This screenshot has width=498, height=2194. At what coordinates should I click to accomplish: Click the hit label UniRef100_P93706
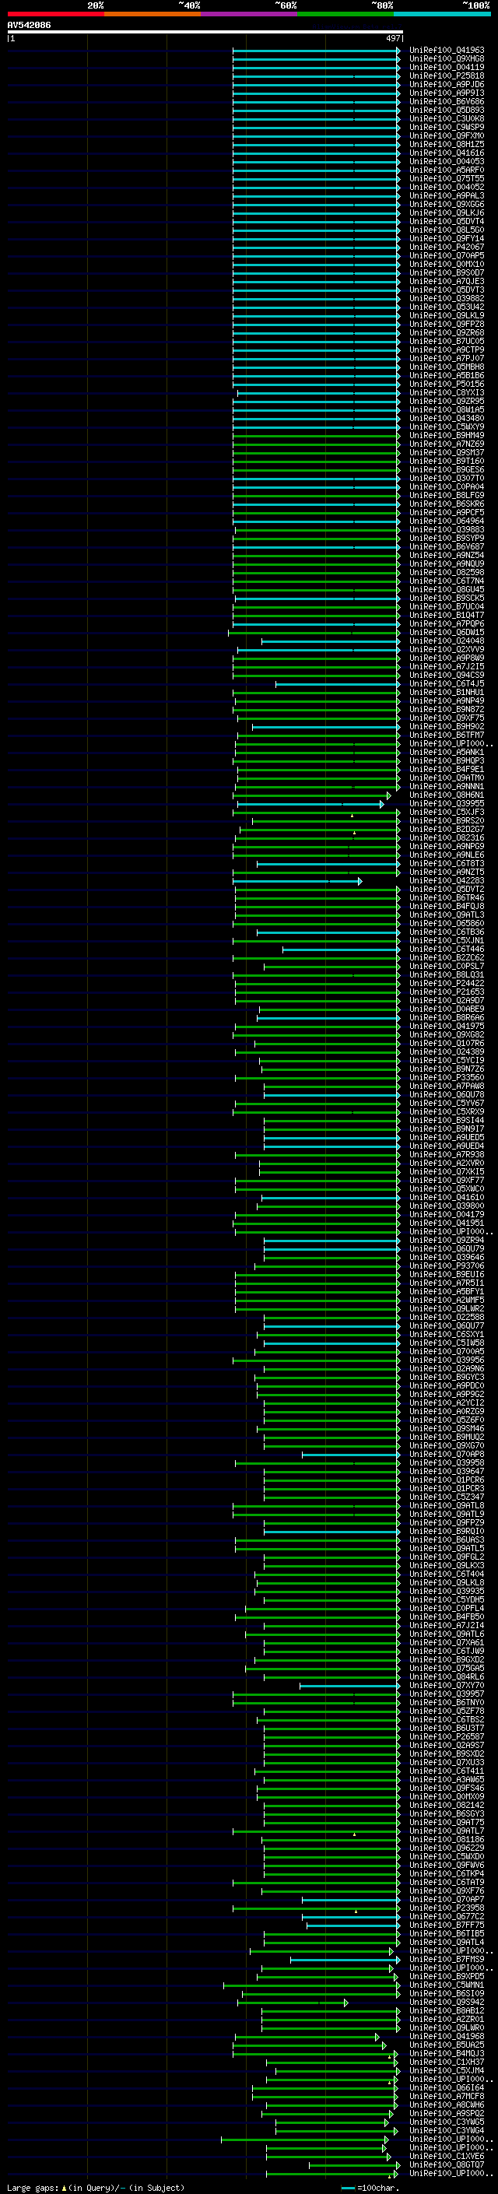click(x=447, y=1266)
